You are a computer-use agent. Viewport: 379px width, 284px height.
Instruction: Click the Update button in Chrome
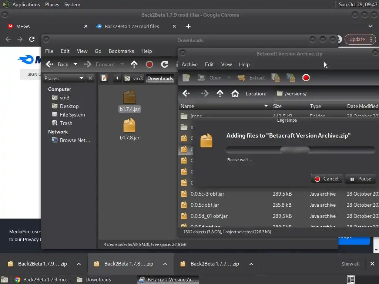click(357, 39)
